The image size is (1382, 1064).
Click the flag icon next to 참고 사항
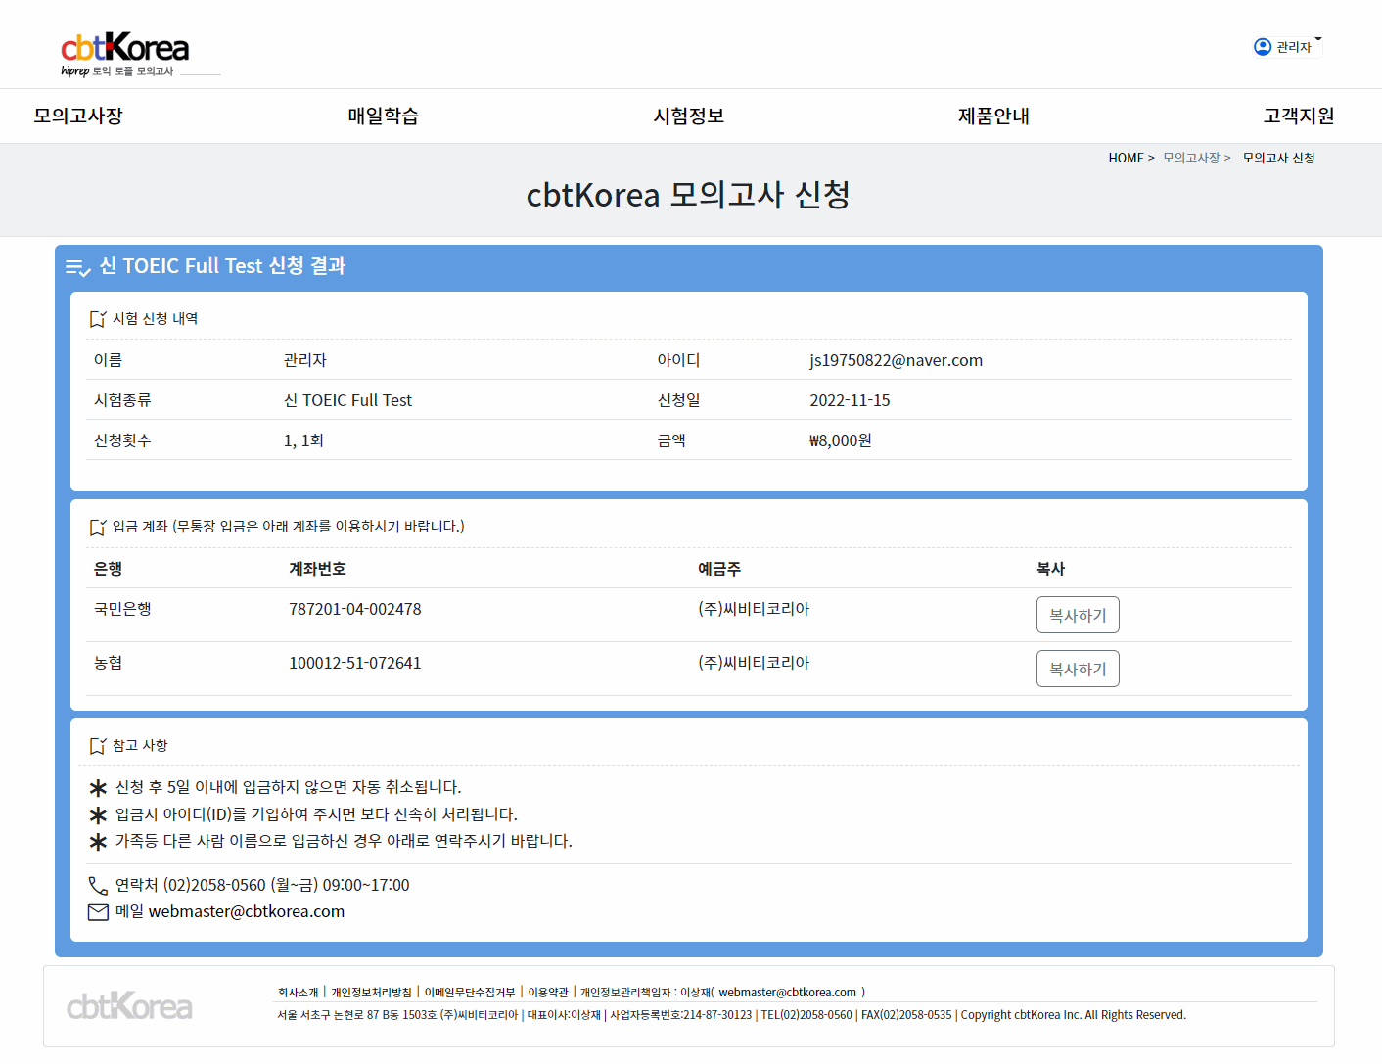97,746
